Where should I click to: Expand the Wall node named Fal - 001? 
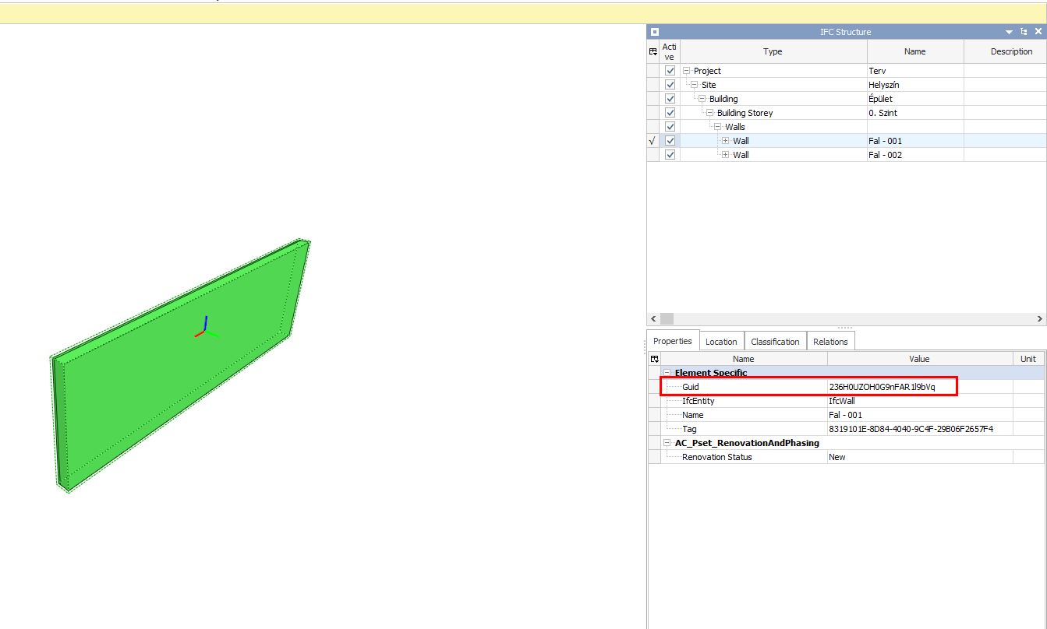[x=725, y=141]
